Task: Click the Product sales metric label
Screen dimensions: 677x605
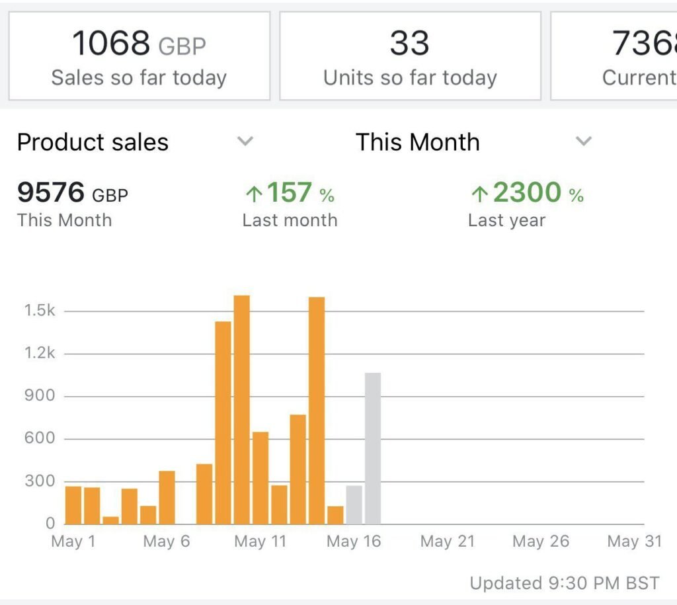Action: [93, 142]
